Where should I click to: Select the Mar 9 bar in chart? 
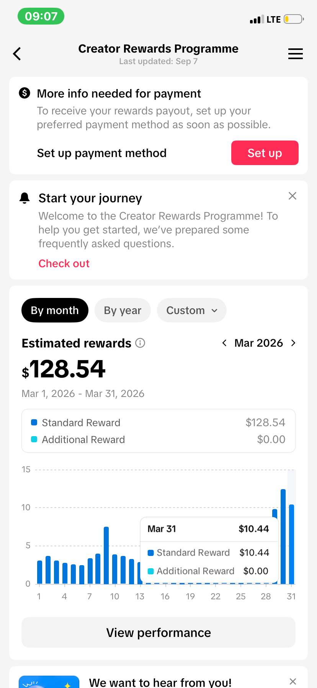(x=106, y=555)
